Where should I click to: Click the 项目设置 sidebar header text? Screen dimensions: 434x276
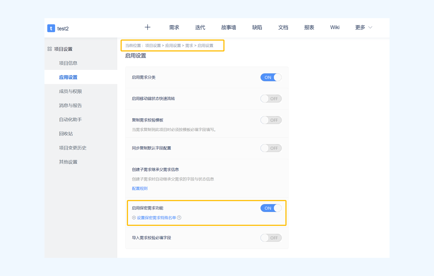pyautogui.click(x=63, y=49)
